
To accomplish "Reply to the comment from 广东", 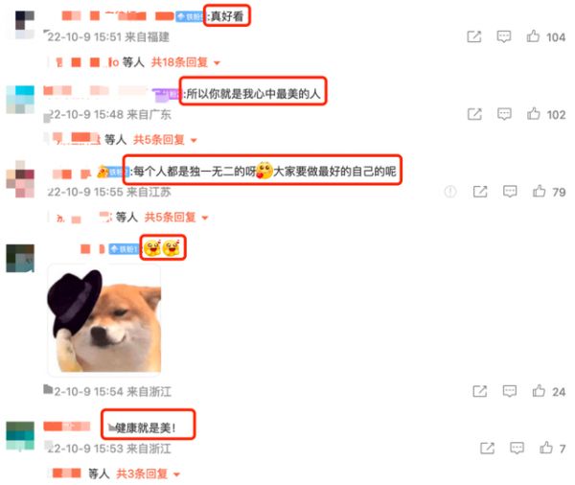I will click(x=504, y=114).
